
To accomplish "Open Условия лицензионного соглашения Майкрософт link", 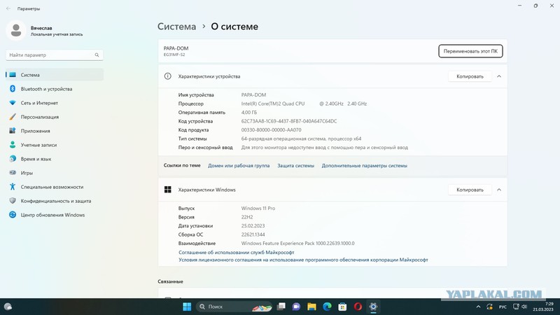I will (303, 260).
